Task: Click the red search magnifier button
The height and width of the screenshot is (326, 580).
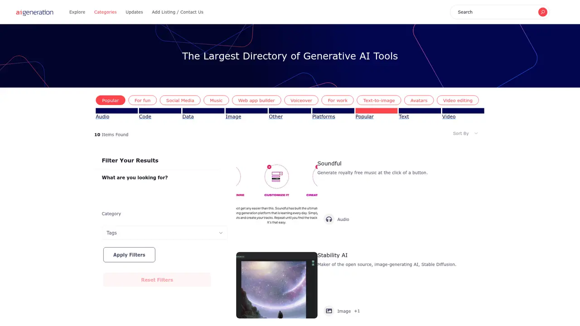Action: (x=542, y=12)
